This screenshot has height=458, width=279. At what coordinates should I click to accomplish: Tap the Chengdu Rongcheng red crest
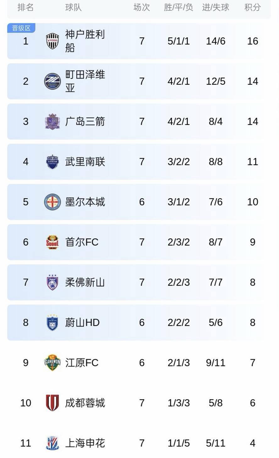pyautogui.click(x=52, y=403)
